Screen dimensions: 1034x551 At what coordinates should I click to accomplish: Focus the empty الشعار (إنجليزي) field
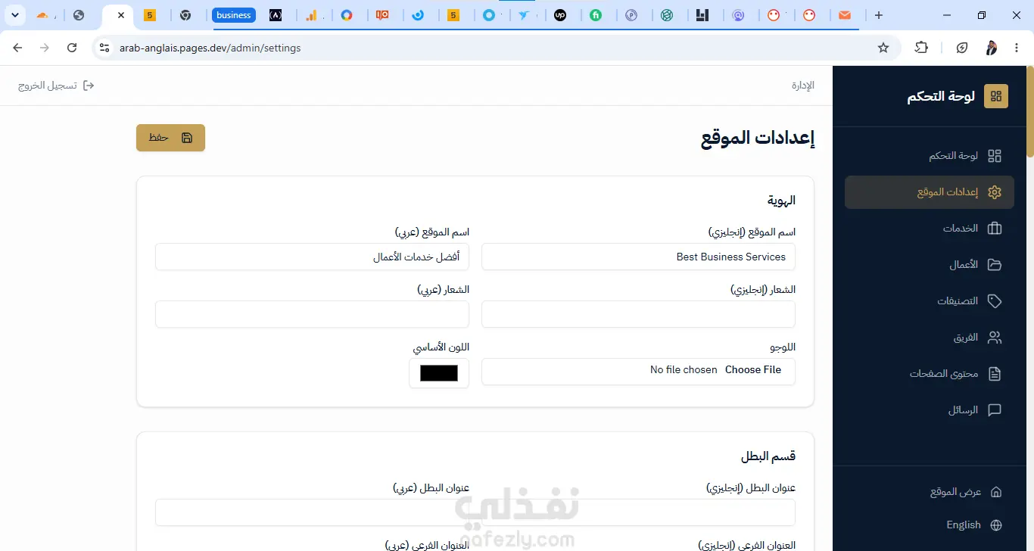tap(638, 314)
